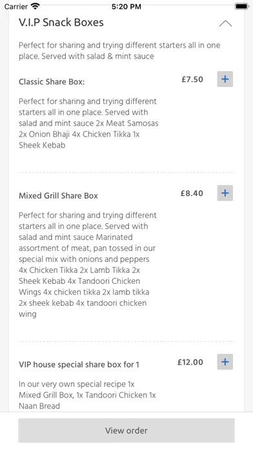This screenshot has height=449, width=253.
Task: Tap the Wi-Fi icon in status bar
Action: (35, 6)
